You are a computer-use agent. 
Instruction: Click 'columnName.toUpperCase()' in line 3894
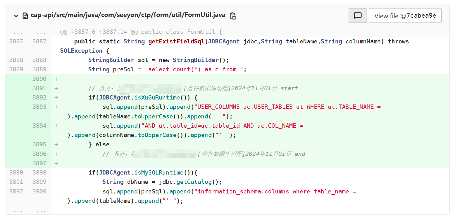pyautogui.click(x=140, y=135)
